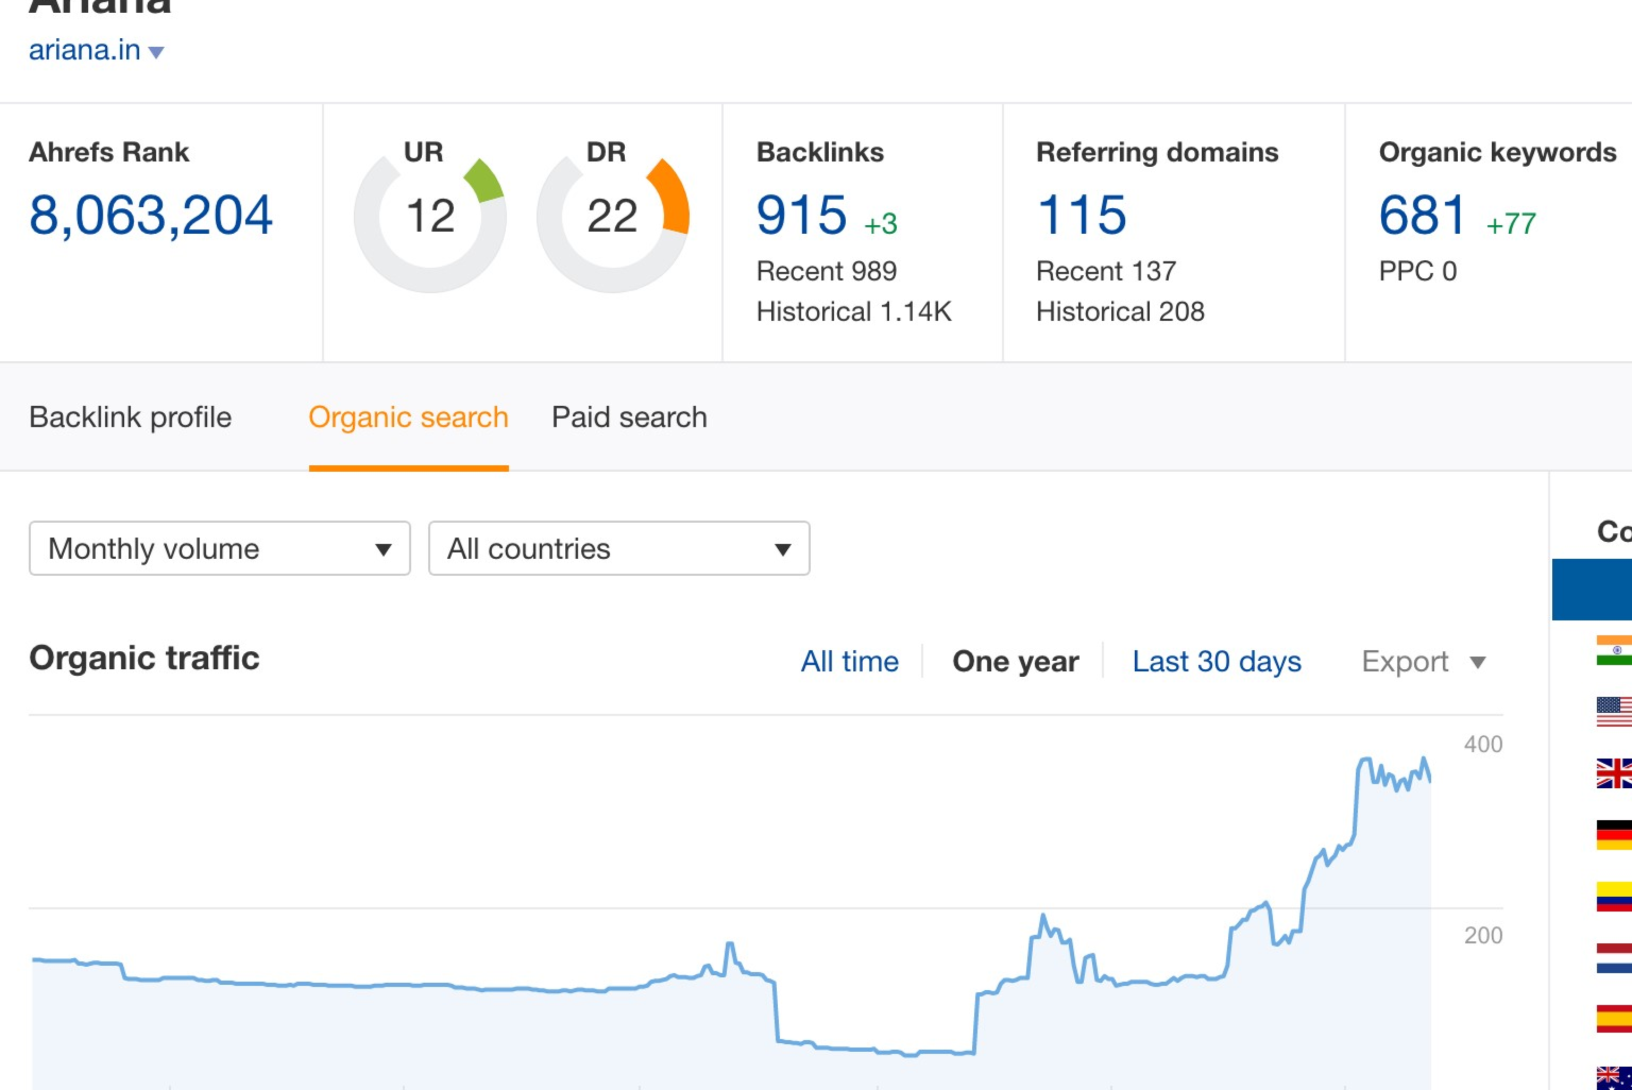Click the Ahrefs Rank value 8,063,204
The image size is (1632, 1090).
150,216
